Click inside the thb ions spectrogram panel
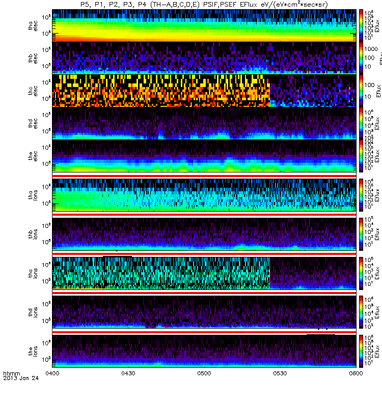382x407 pixels. pyautogui.click(x=204, y=234)
